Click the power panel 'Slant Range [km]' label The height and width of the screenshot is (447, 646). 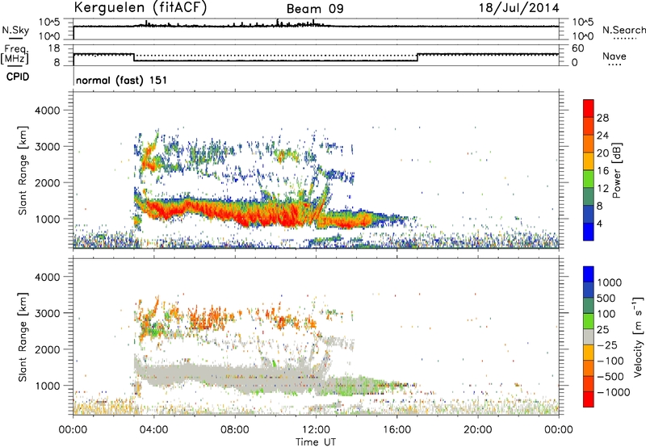(x=23, y=170)
